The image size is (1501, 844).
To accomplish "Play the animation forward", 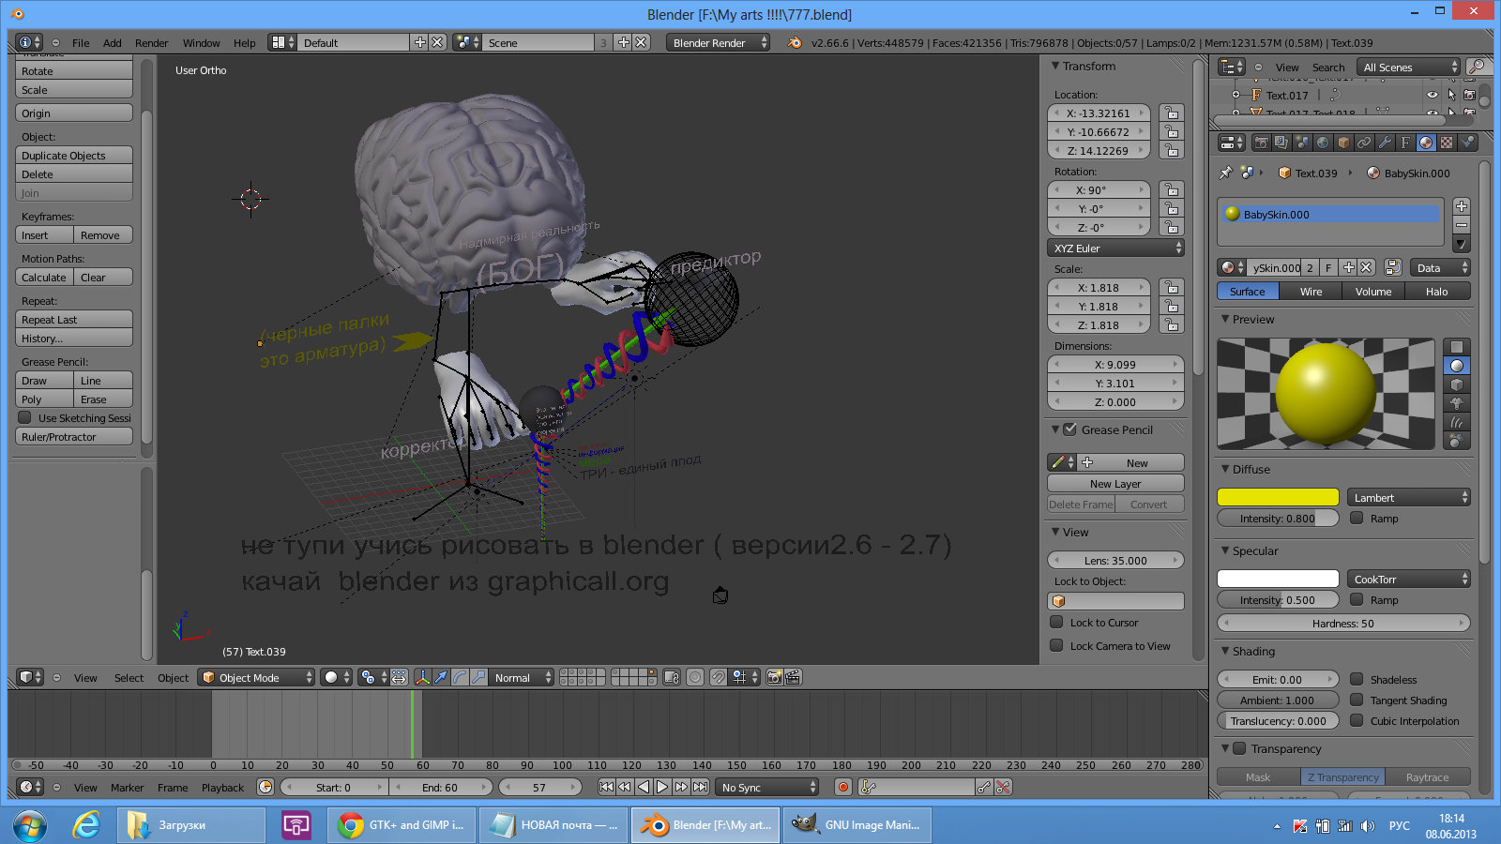I will pyautogui.click(x=662, y=787).
